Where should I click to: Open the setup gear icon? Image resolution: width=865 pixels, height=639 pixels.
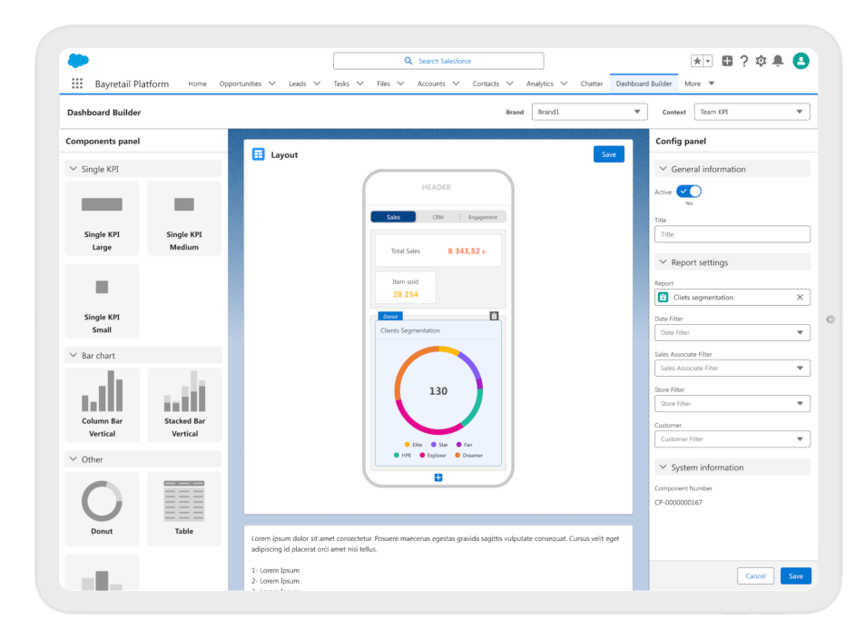click(x=761, y=61)
